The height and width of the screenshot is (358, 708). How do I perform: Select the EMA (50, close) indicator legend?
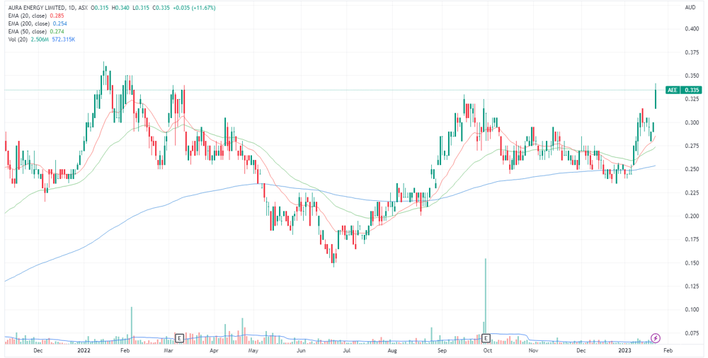26,32
